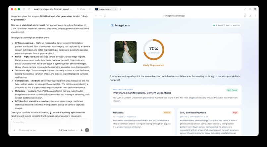Open the Metadata card heading
Image resolution: width=267 pixels, height=147 pixels.
point(118,113)
